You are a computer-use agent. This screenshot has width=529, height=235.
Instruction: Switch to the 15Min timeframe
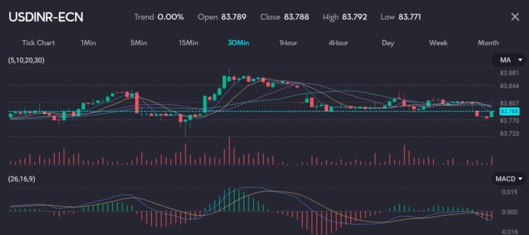tap(188, 43)
